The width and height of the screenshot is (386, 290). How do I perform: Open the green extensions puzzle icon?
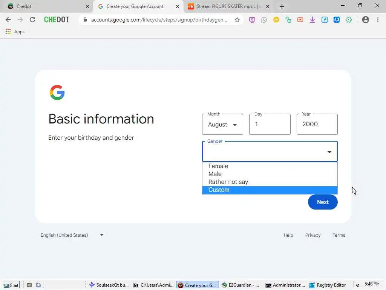point(348,20)
